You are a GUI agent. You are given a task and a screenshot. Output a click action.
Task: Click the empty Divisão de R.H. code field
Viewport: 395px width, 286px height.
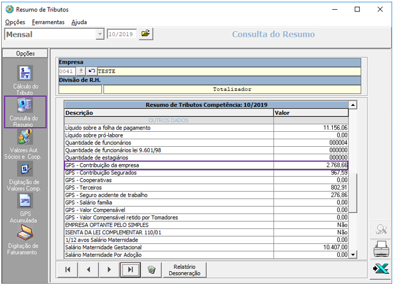(80, 89)
